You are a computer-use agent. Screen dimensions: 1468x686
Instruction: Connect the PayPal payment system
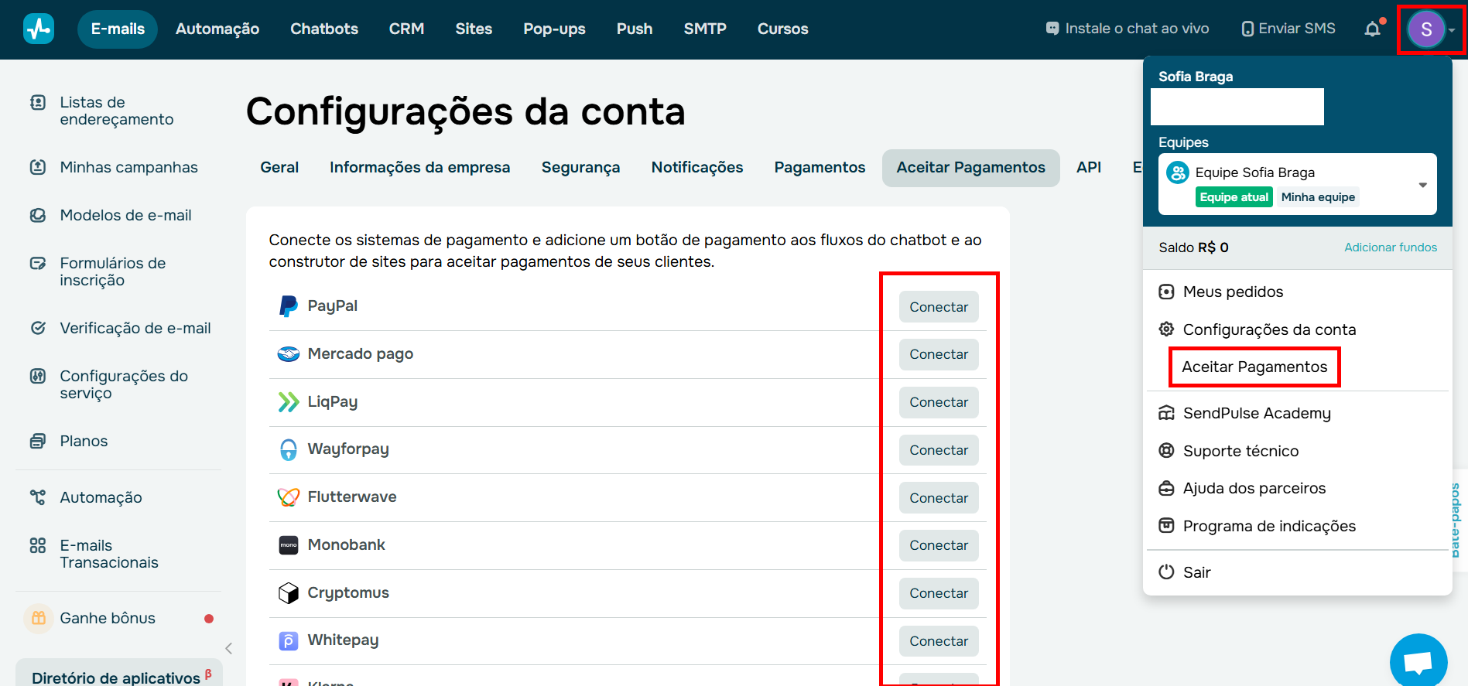939,307
